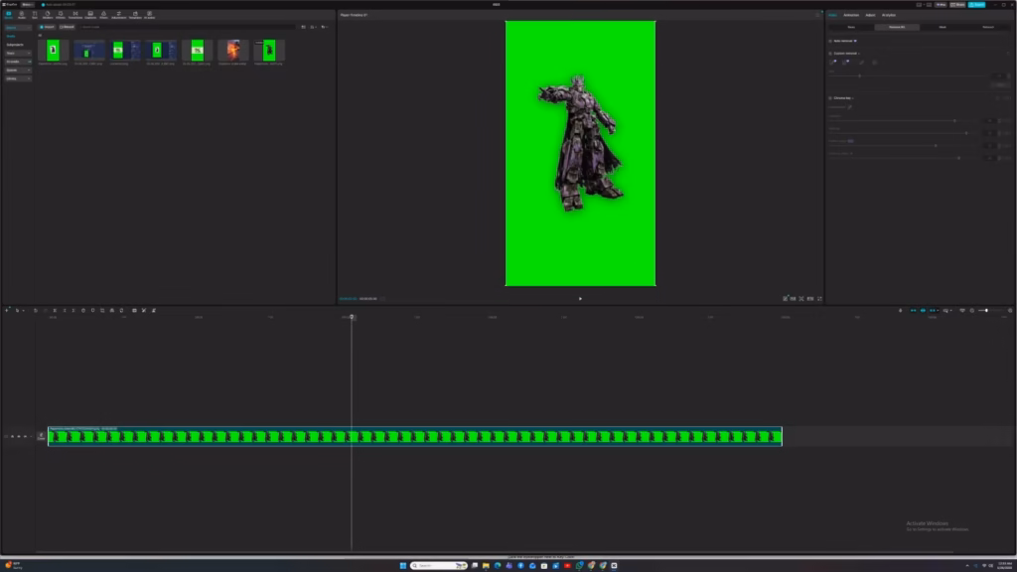This screenshot has width=1017, height=572.
Task: Open the Captions panel
Action: click(90, 14)
